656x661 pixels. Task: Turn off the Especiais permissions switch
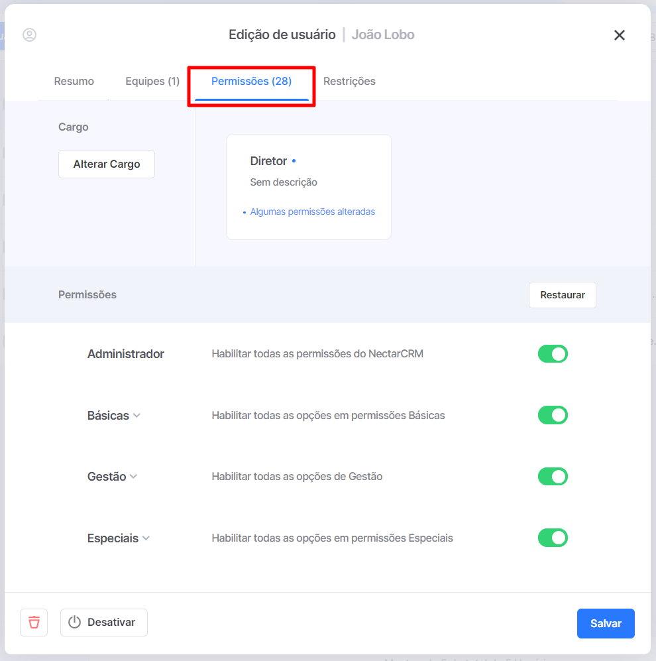click(x=553, y=538)
